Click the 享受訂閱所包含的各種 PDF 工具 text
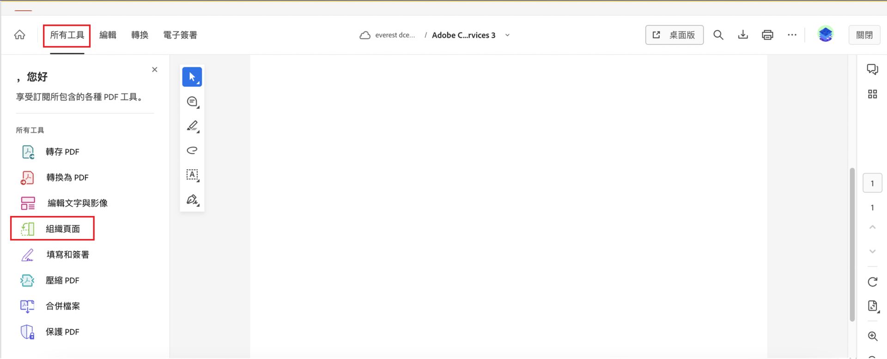Screen dimensions: 887x359 (x=79, y=97)
